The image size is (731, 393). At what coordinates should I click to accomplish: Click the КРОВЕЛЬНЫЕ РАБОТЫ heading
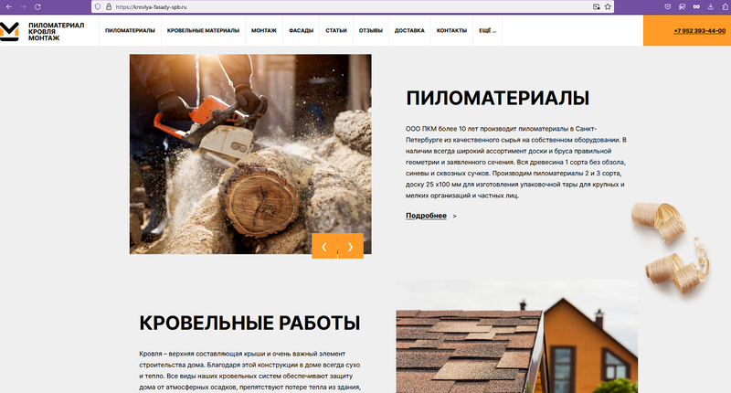(249, 323)
